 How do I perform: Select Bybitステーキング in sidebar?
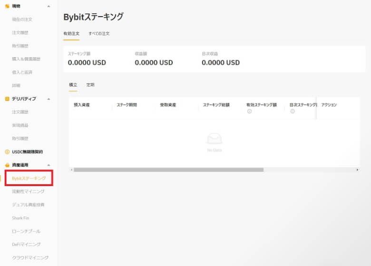(29, 178)
